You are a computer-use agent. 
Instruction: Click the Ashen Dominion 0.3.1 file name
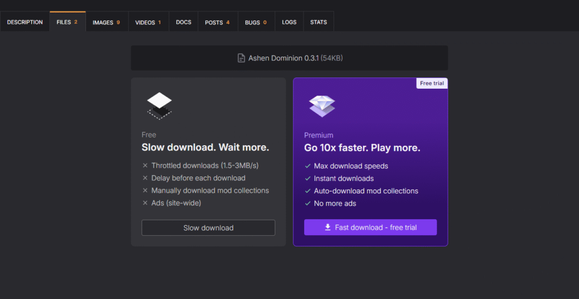283,58
